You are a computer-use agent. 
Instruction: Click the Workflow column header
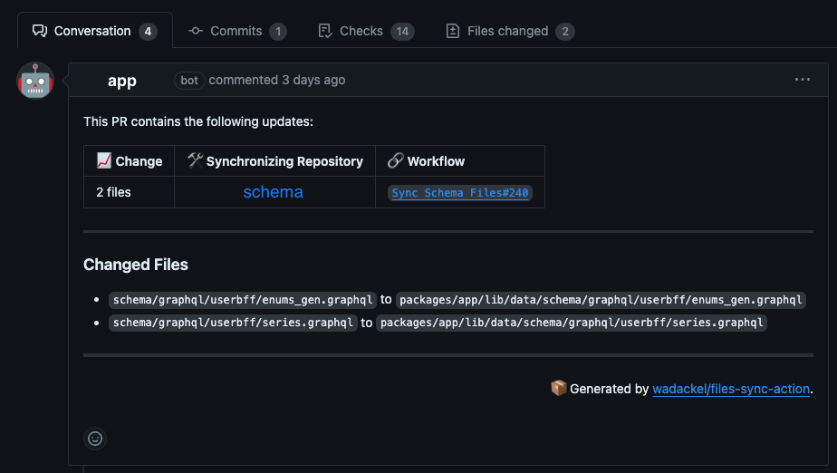460,160
